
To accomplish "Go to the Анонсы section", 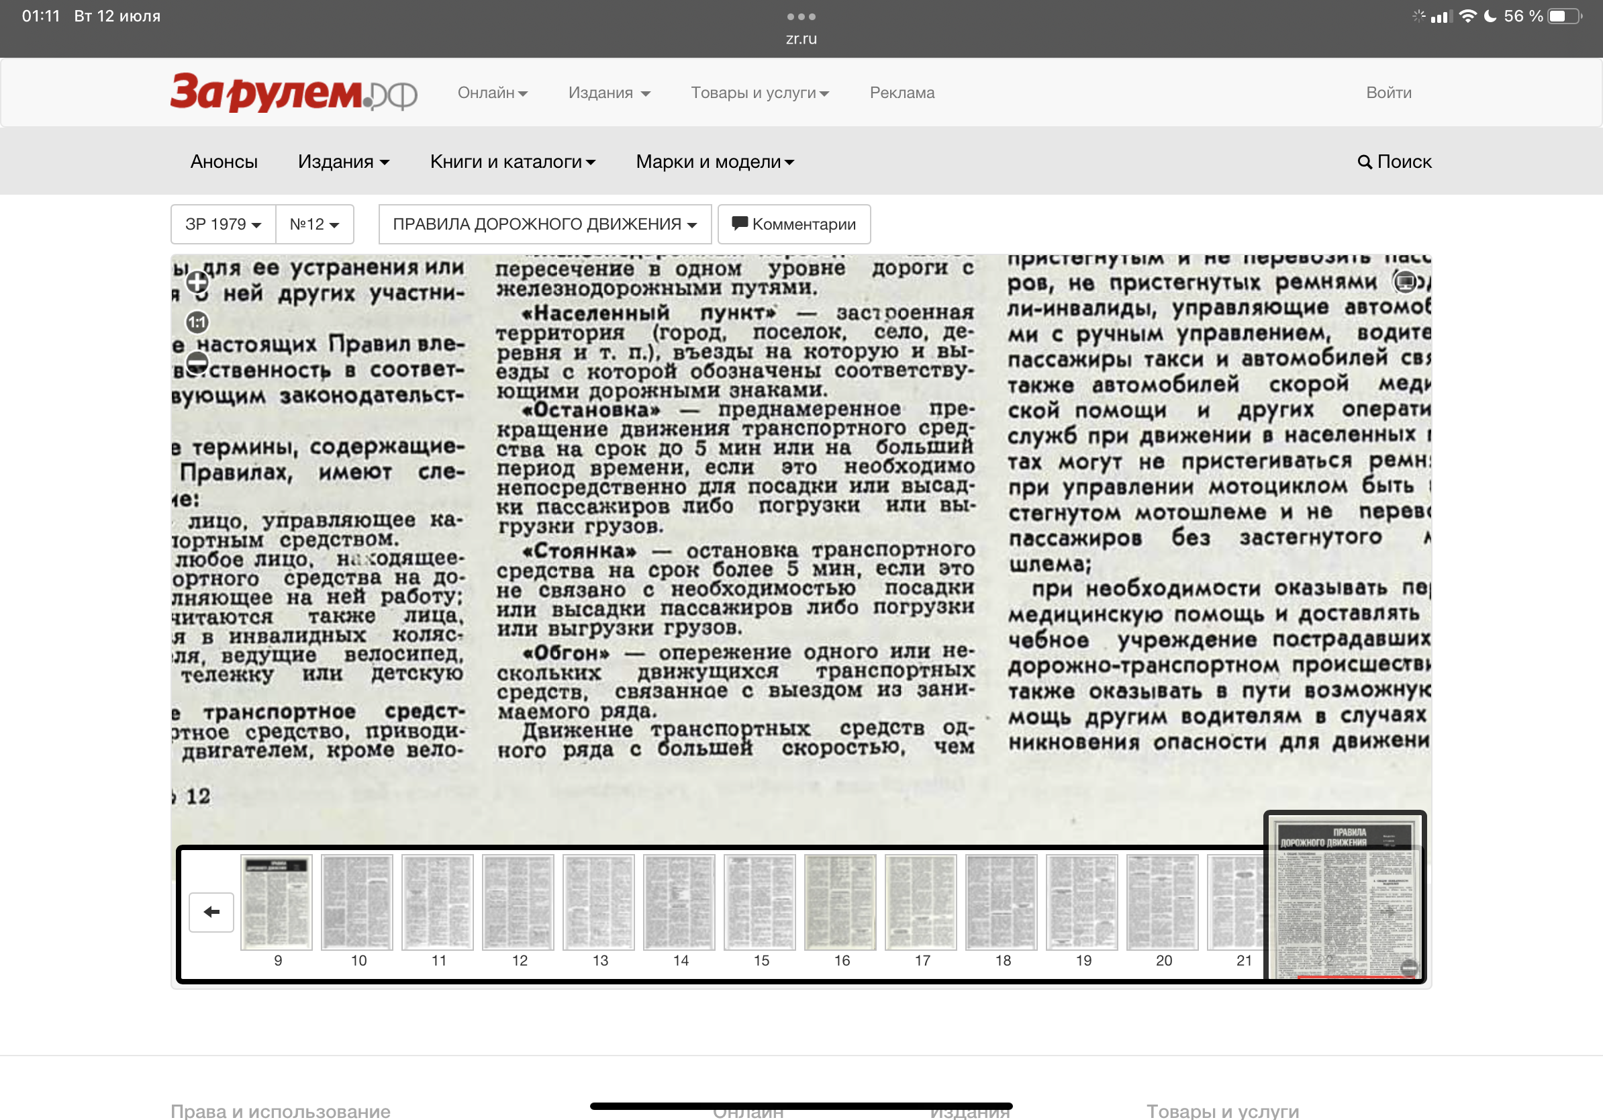I will pyautogui.click(x=224, y=162).
